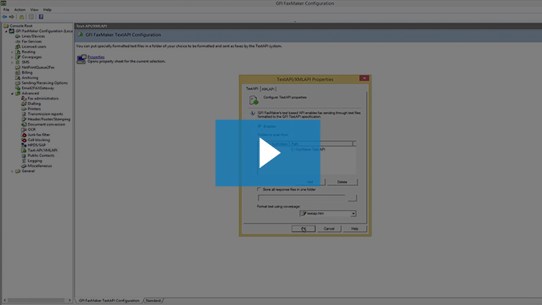Select the Lines/Devices node icon
The image size is (542, 305).
(x=17, y=36)
